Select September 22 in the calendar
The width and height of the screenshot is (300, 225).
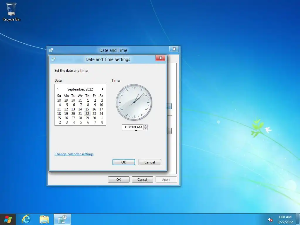click(87, 113)
